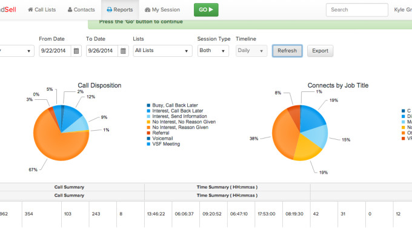The height and width of the screenshot is (230, 412).
Task: Open the Timeline dropdown showing Daily
Action: (251, 51)
